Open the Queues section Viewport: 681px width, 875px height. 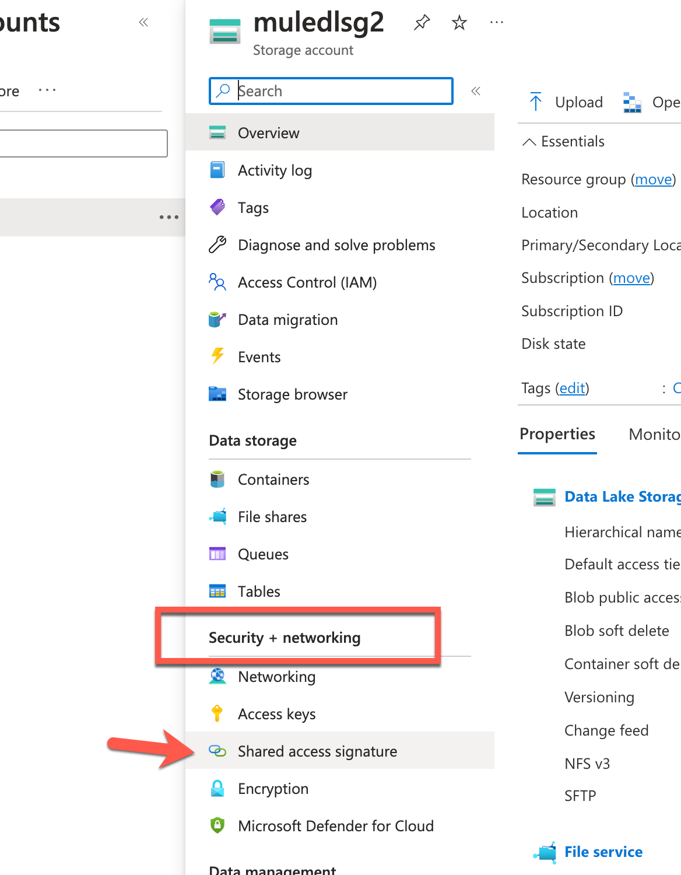click(263, 554)
